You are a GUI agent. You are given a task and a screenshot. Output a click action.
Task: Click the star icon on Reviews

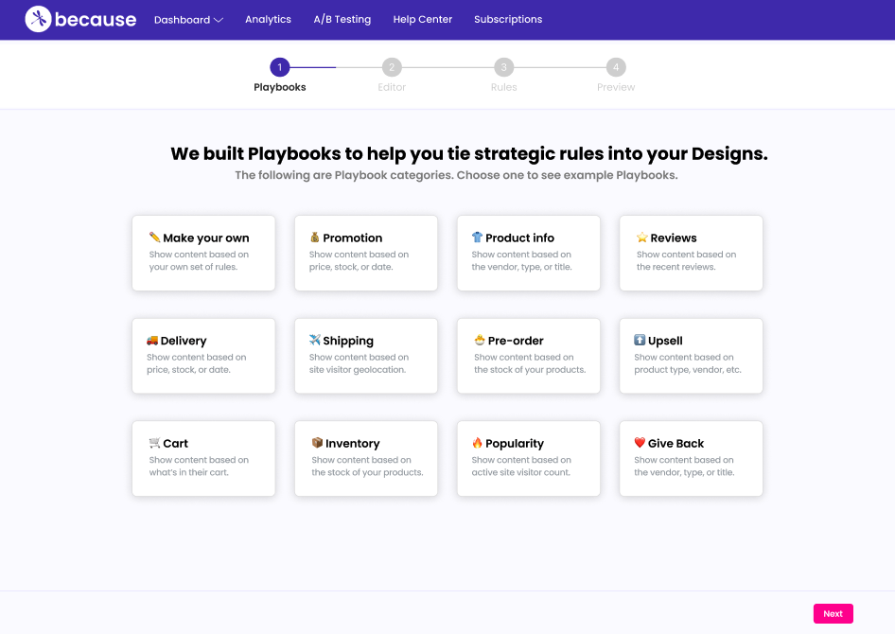[642, 237]
